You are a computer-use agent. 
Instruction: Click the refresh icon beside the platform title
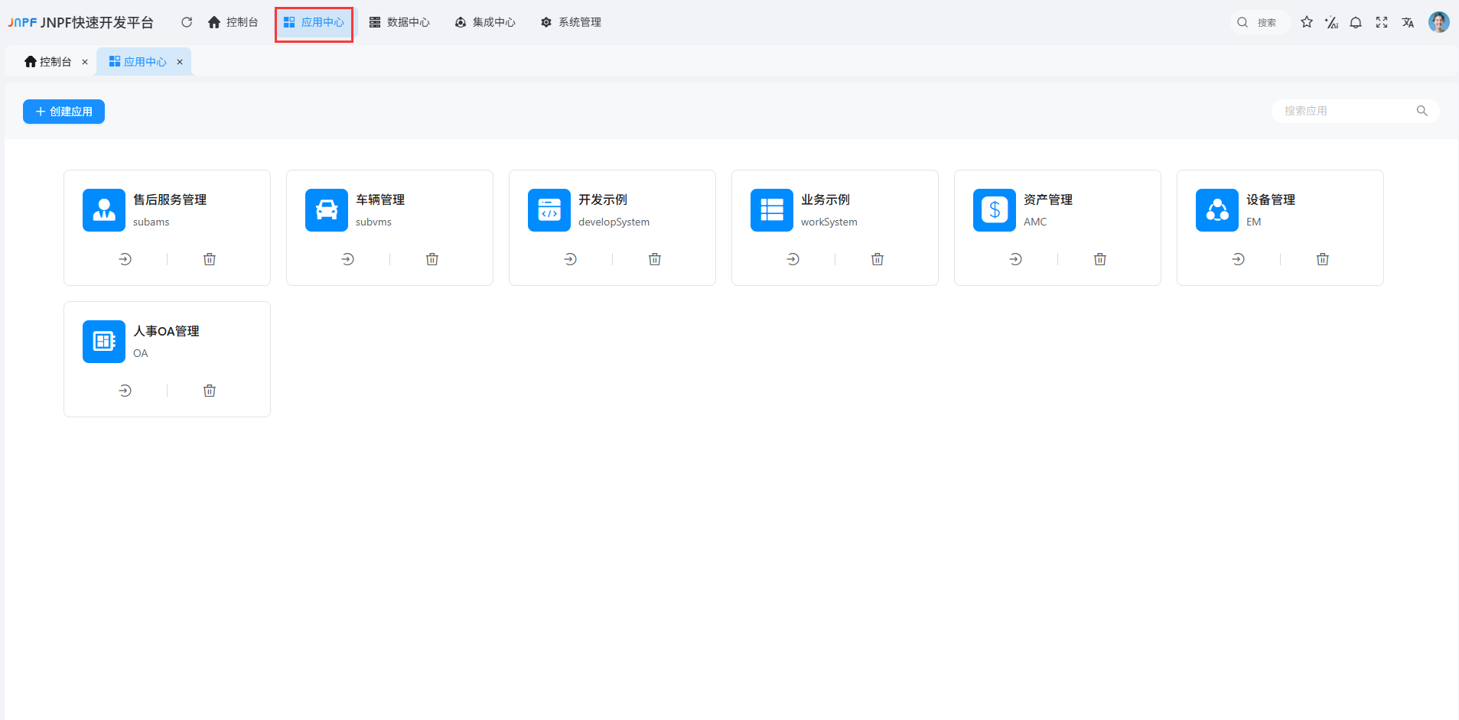187,22
